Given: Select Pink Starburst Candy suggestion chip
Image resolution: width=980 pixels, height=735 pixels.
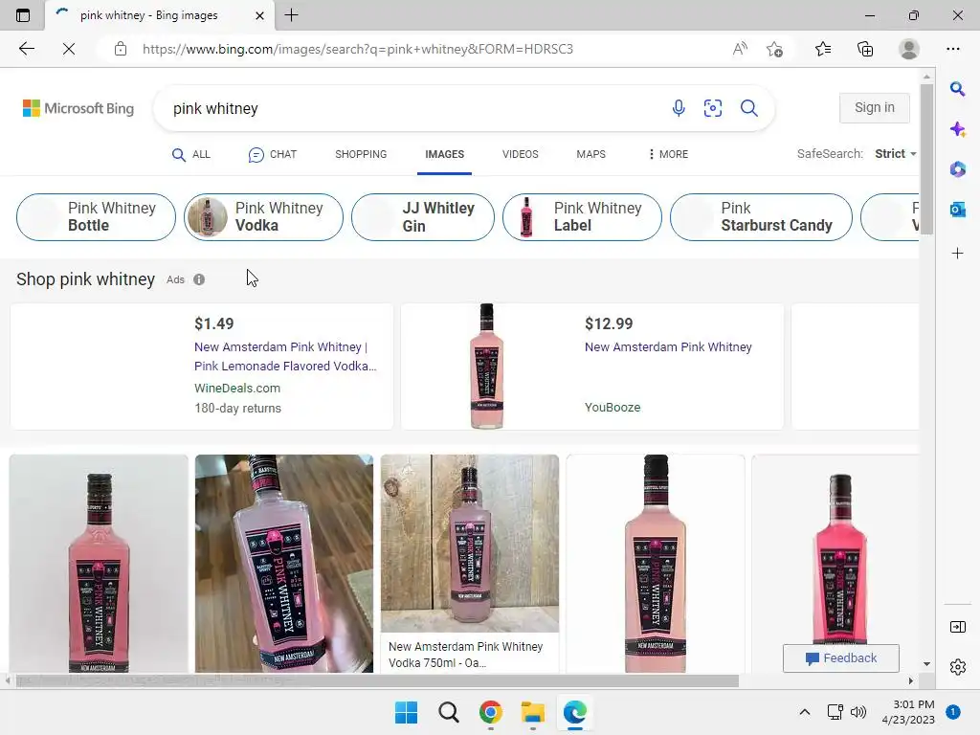Looking at the screenshot, I should [761, 217].
